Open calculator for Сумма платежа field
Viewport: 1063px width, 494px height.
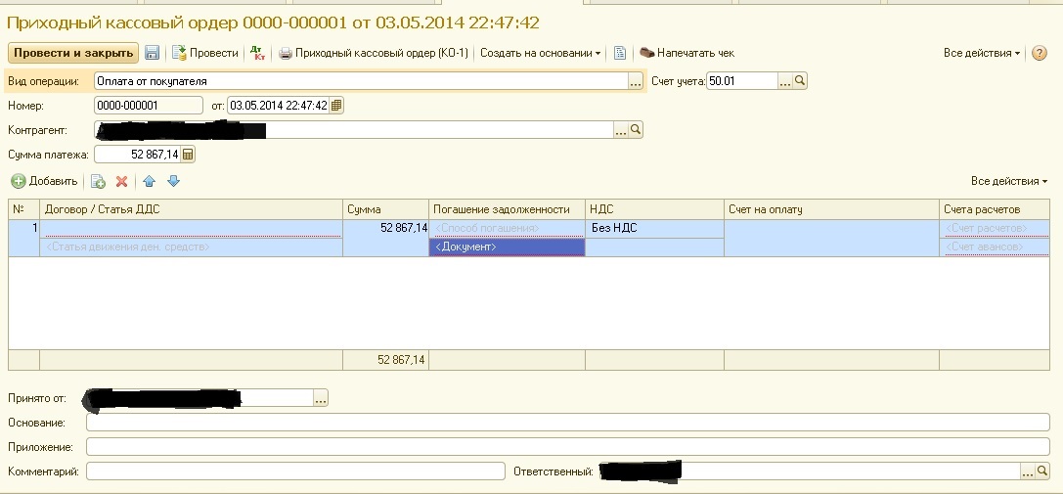point(188,155)
